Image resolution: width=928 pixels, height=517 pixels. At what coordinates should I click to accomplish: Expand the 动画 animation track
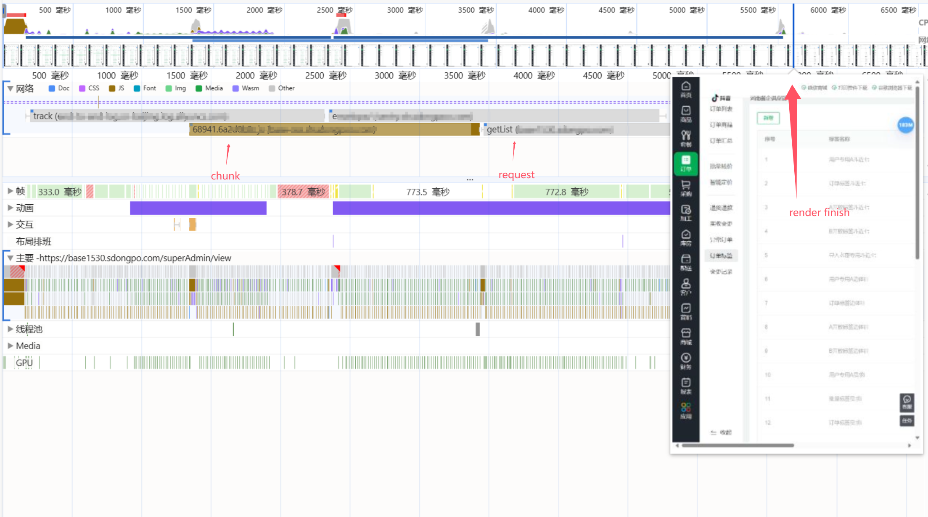pyautogui.click(x=10, y=208)
